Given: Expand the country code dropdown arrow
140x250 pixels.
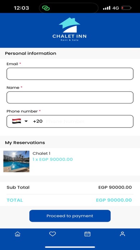Looking at the screenshot, I should pyautogui.click(x=26, y=121).
